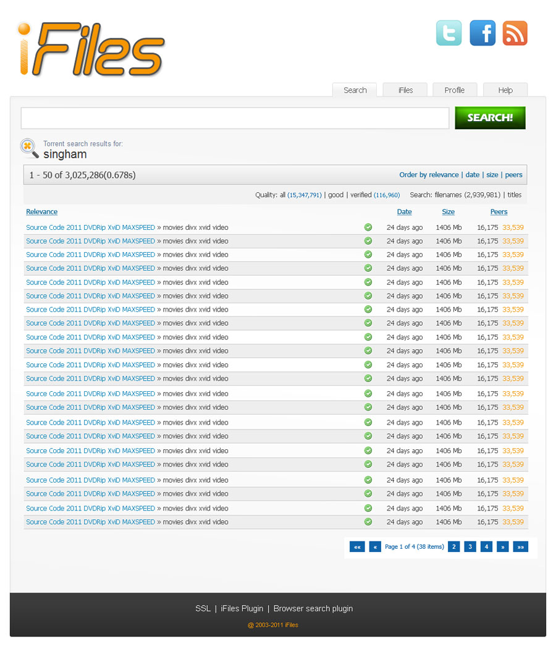
Task: Go to page 3
Action: coord(470,547)
